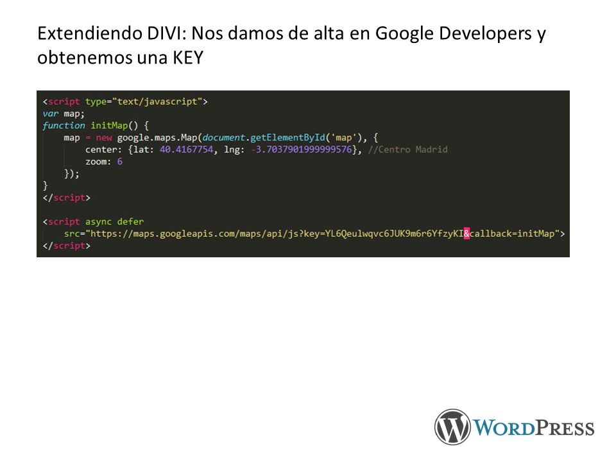Click the last closing '</script>' tag
The image size is (616, 462).
click(x=66, y=246)
